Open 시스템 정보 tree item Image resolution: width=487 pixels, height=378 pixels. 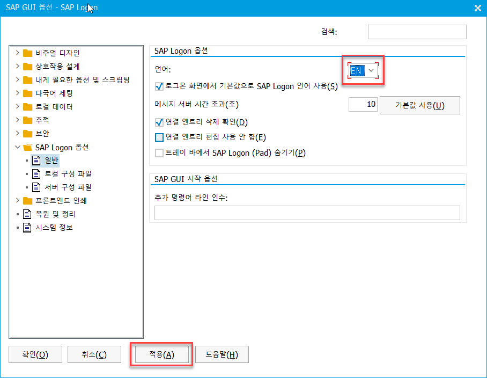pos(54,227)
